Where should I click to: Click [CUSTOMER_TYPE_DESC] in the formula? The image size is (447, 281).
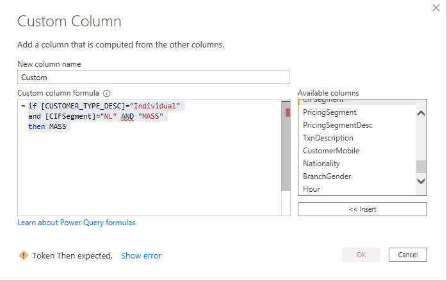(83, 106)
